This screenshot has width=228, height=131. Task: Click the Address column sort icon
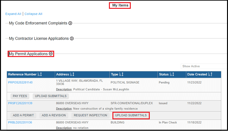(72, 74)
